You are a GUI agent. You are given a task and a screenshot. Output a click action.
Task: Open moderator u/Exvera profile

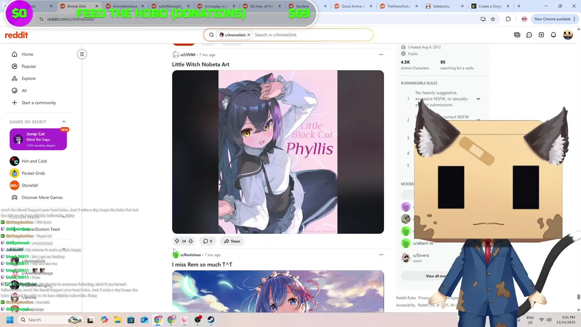(x=421, y=255)
